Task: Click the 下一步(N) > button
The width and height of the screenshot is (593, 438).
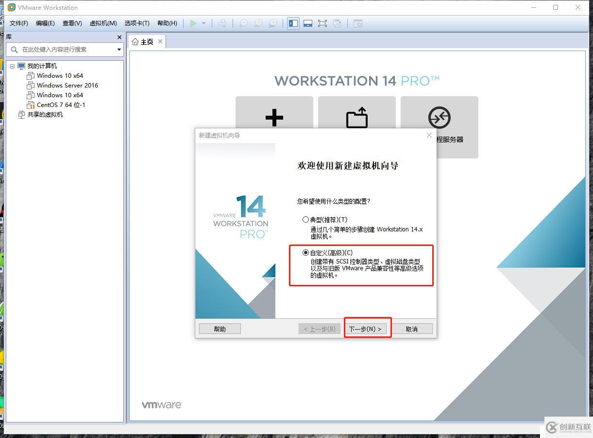Action: pyautogui.click(x=366, y=329)
